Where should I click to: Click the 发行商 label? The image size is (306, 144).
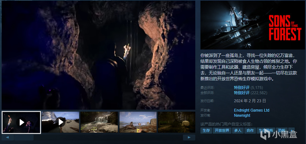(x=206, y=116)
